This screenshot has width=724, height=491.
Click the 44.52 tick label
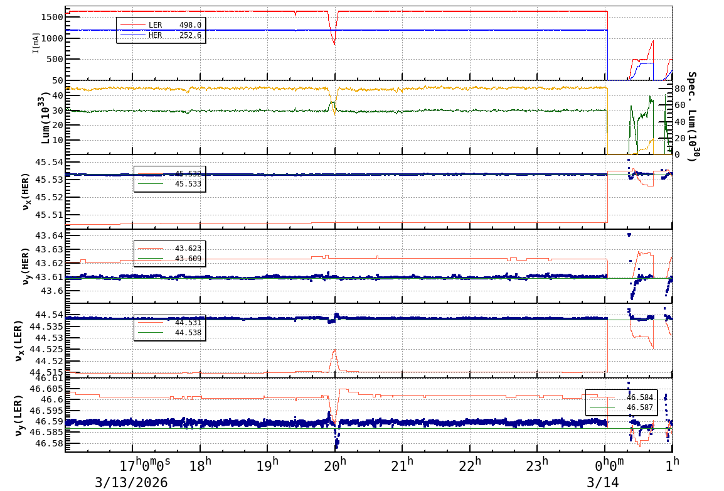point(50,361)
